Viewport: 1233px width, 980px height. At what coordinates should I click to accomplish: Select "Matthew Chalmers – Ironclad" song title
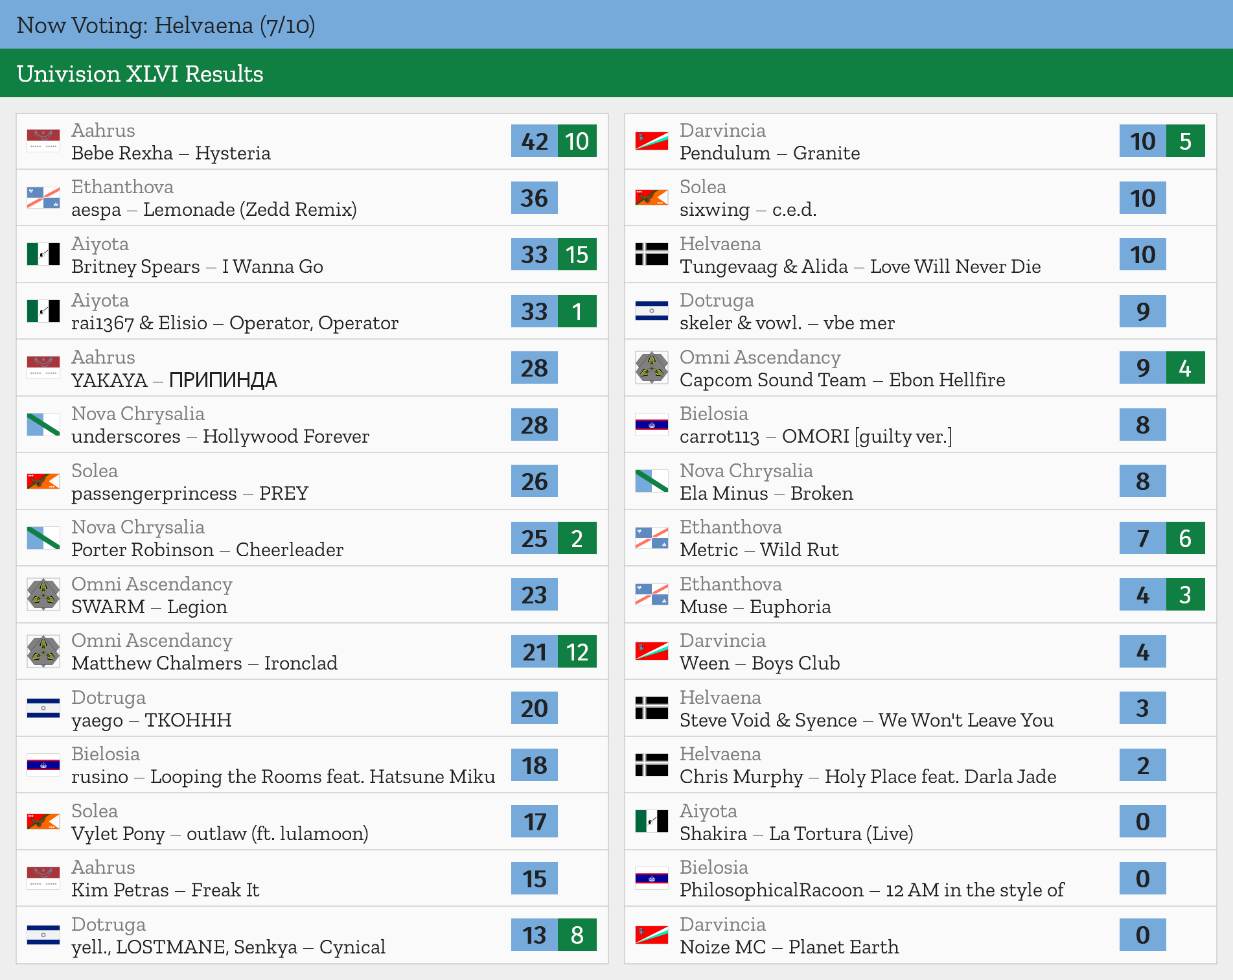pos(204,664)
